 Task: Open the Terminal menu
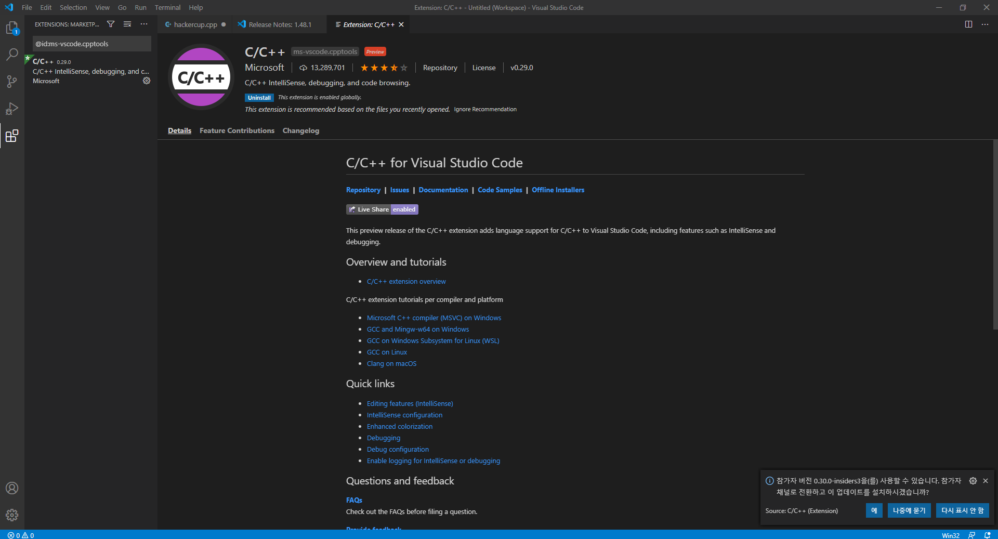coord(167,7)
